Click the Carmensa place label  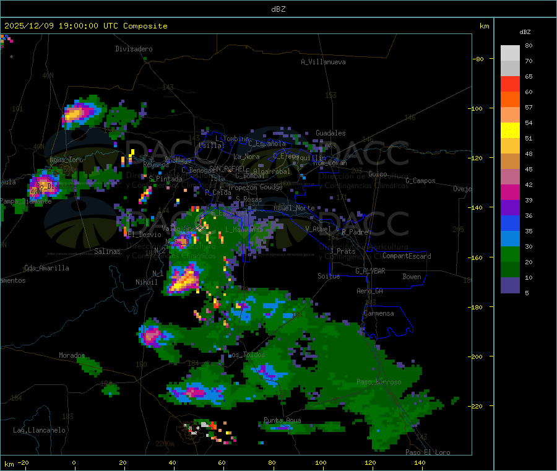[x=379, y=313]
